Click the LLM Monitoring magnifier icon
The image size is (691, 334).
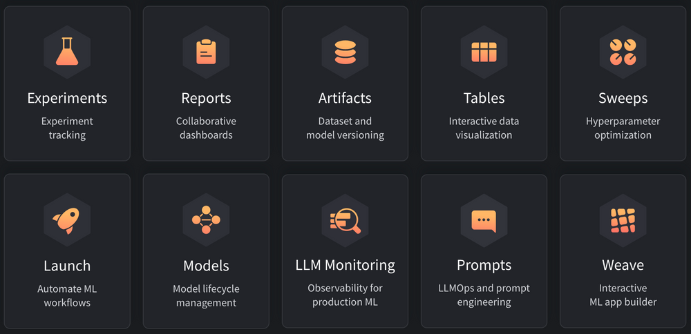[345, 219]
